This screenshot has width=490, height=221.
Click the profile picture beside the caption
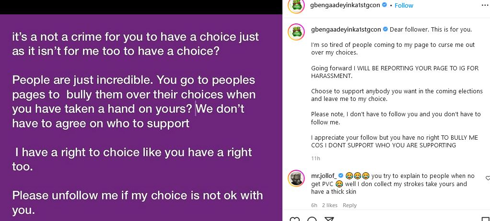[296, 32]
